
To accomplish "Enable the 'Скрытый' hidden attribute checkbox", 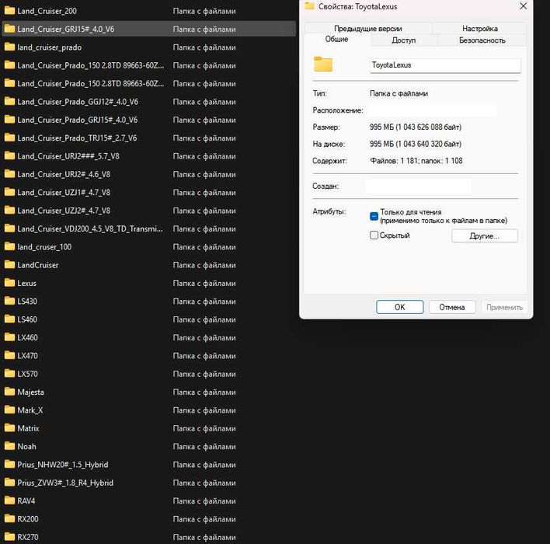I will [x=374, y=235].
